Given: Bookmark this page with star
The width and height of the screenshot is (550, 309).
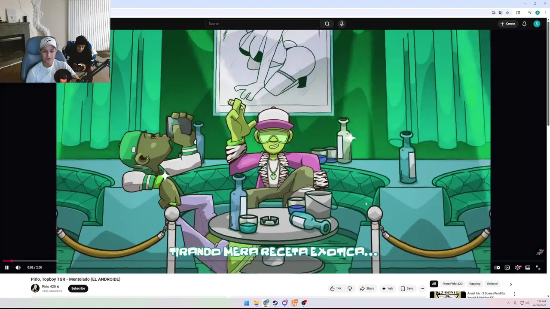Looking at the screenshot, I should (507, 12).
